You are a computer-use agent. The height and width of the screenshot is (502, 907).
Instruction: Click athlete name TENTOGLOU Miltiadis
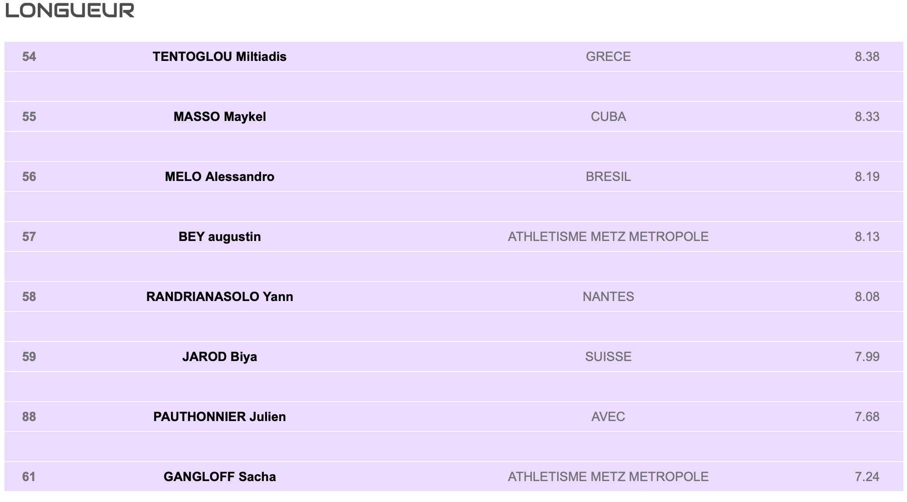point(219,57)
